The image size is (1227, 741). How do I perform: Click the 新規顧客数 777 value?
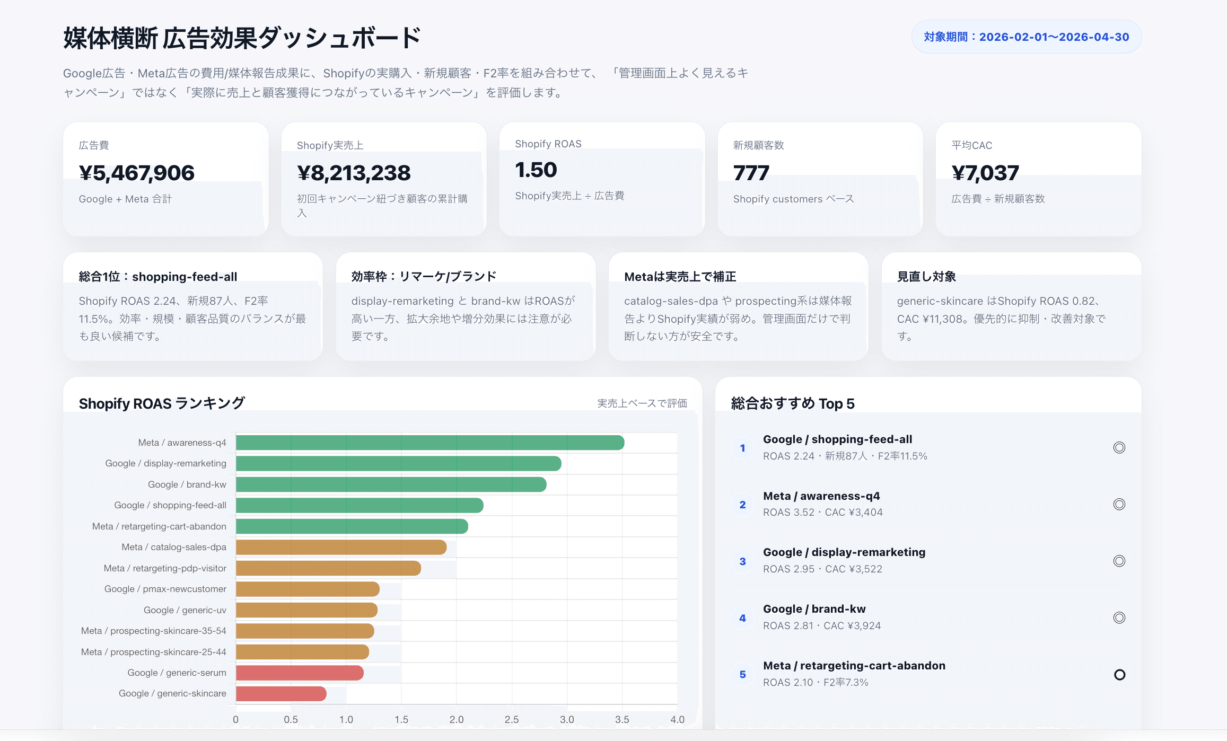751,173
